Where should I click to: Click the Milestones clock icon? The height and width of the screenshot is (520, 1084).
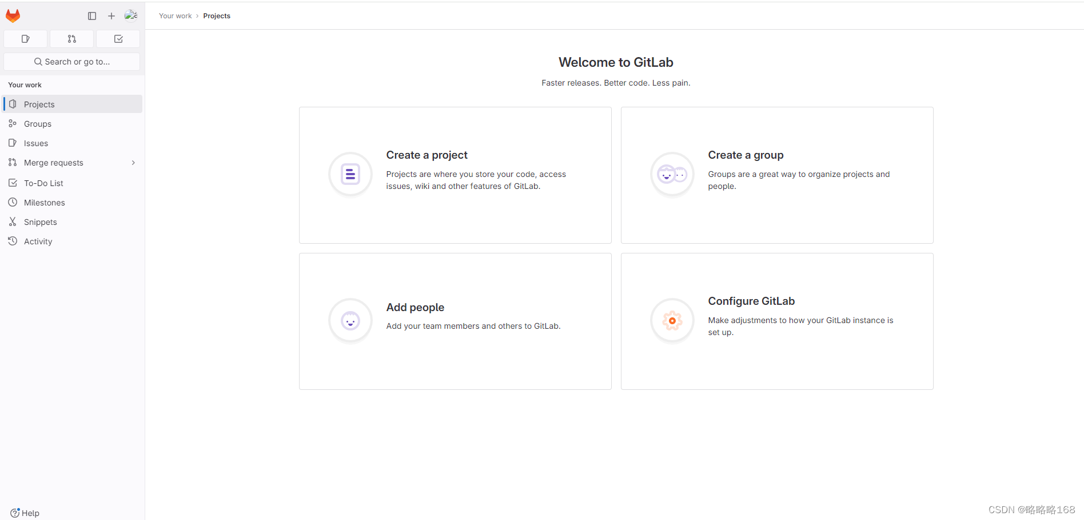(13, 202)
